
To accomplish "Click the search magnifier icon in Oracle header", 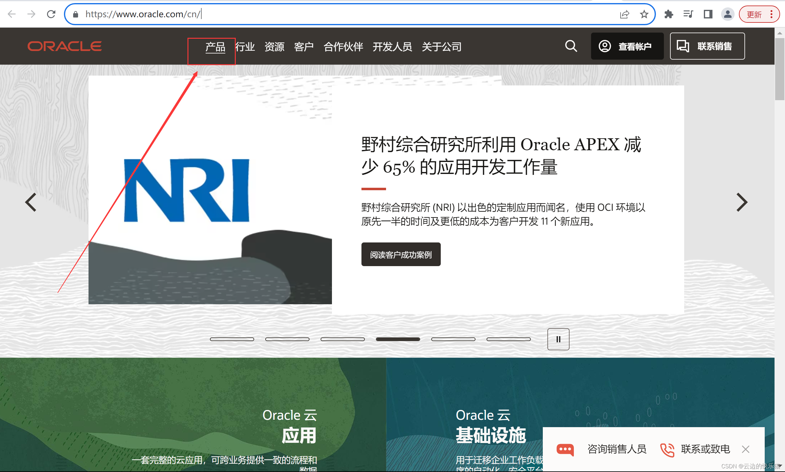I will (571, 46).
